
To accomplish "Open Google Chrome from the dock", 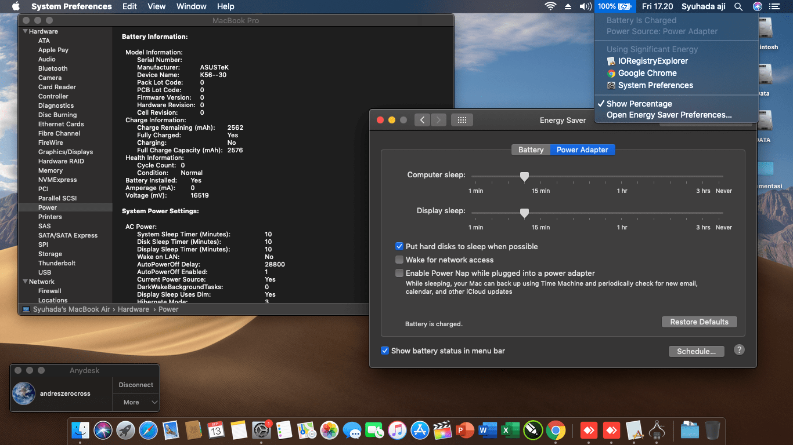I will click(x=556, y=431).
